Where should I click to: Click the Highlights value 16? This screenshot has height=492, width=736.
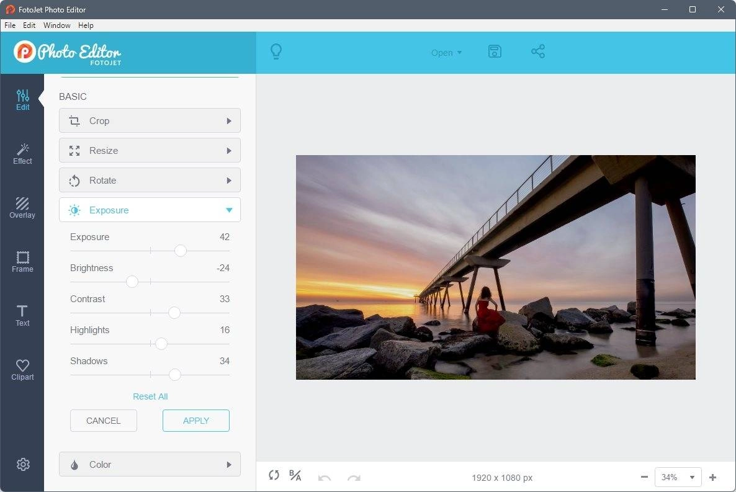tap(225, 330)
